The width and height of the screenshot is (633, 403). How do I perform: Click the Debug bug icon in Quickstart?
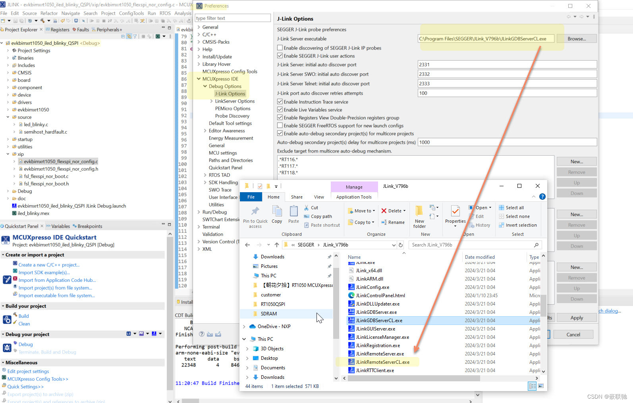click(15, 343)
